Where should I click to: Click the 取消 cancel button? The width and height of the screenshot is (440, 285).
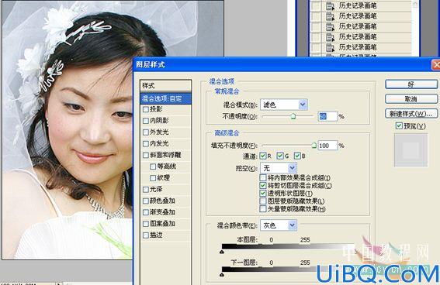coord(411,99)
